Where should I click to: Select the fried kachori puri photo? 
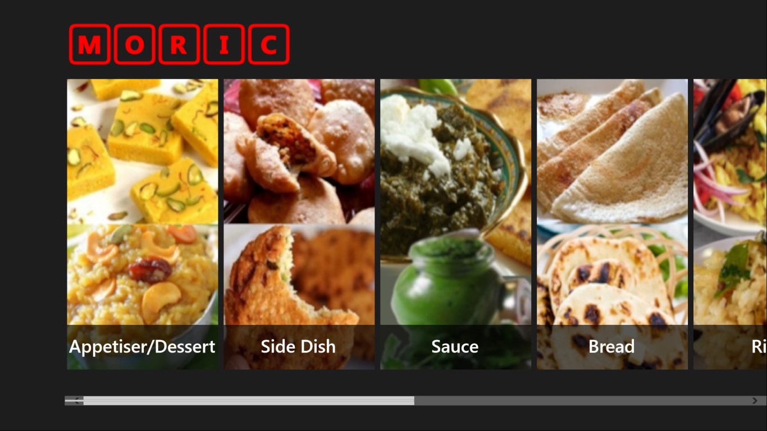click(299, 152)
